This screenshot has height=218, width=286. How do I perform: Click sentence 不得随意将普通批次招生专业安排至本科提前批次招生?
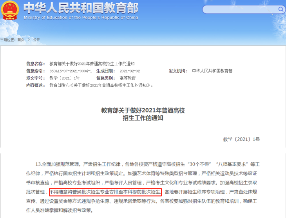coord(105,192)
